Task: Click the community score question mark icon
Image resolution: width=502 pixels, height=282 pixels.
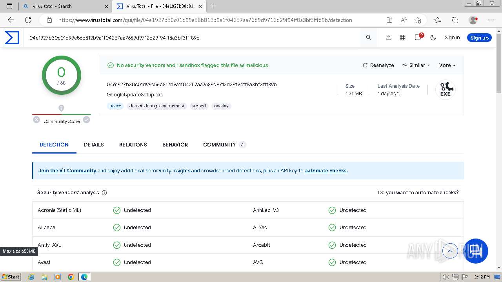Action: pyautogui.click(x=61, y=108)
